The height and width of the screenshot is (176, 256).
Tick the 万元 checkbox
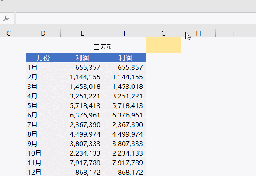click(96, 47)
